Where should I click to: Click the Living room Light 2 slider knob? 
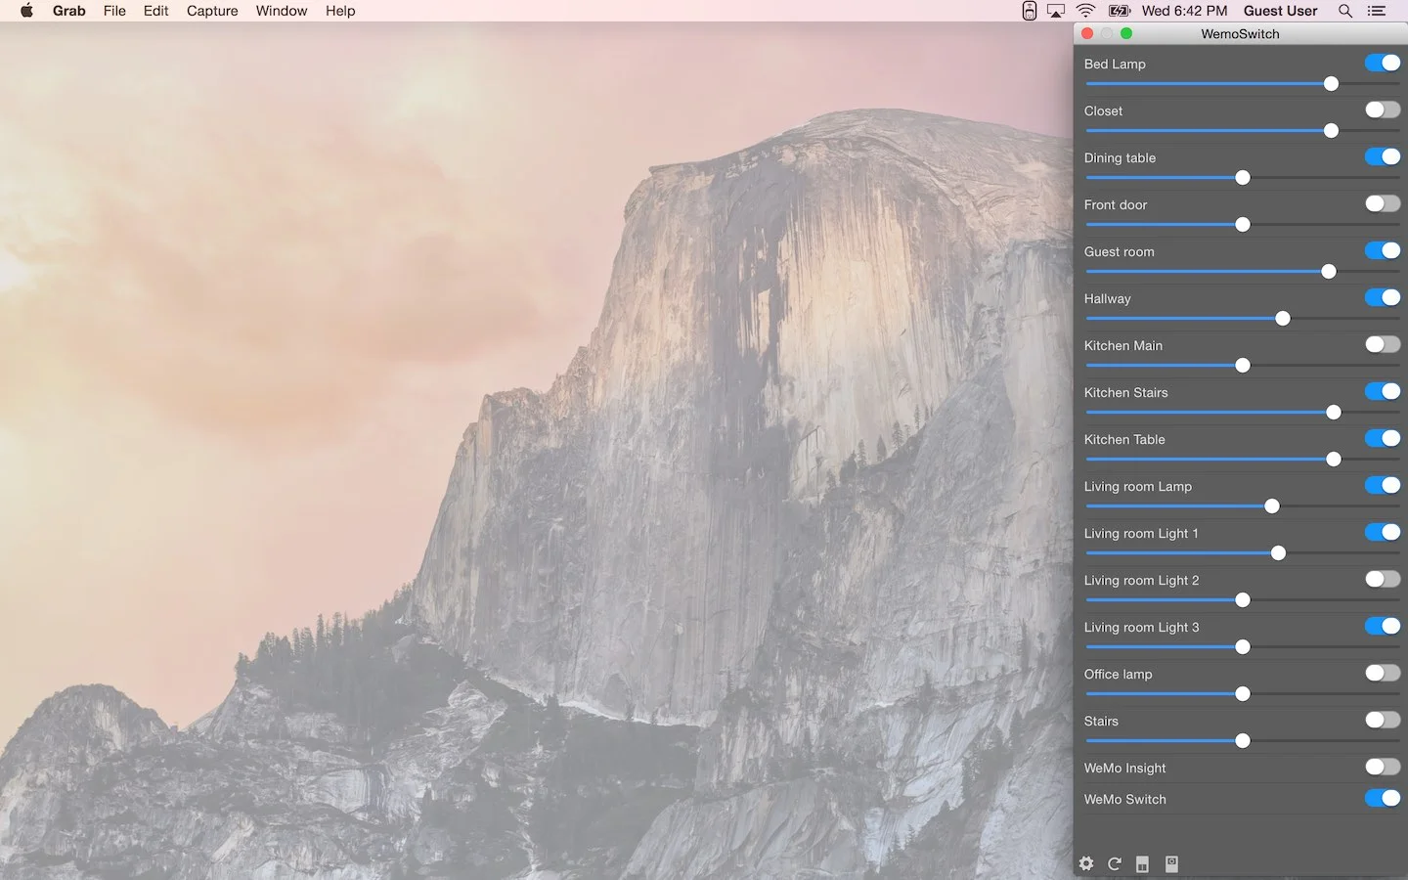1243,600
